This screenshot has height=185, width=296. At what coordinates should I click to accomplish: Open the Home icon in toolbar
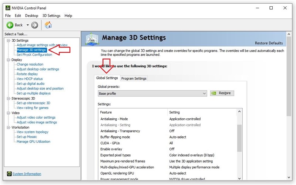click(x=48, y=25)
